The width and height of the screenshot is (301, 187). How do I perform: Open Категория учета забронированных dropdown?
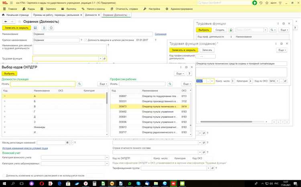[x=107, y=163]
